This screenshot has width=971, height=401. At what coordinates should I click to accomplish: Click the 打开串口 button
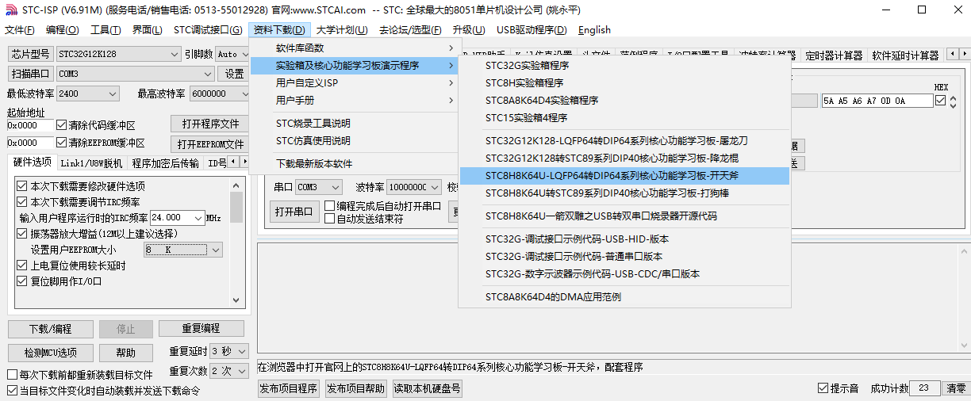pyautogui.click(x=294, y=212)
